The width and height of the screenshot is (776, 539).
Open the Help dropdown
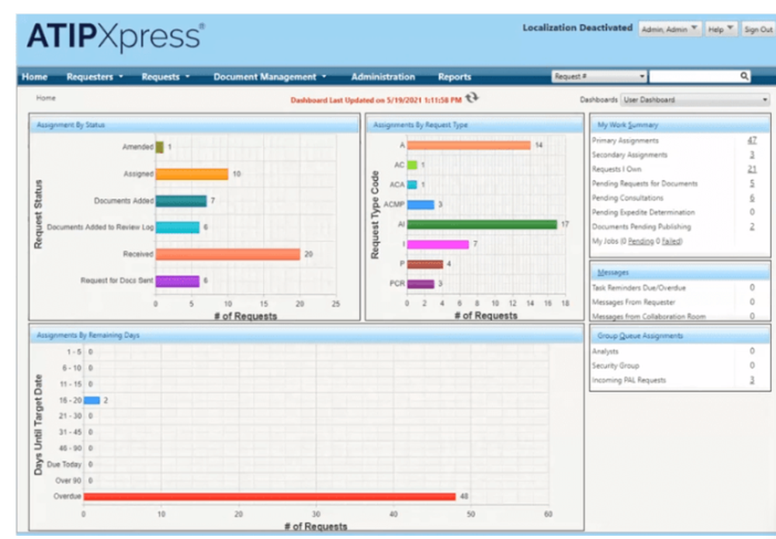[x=720, y=29]
